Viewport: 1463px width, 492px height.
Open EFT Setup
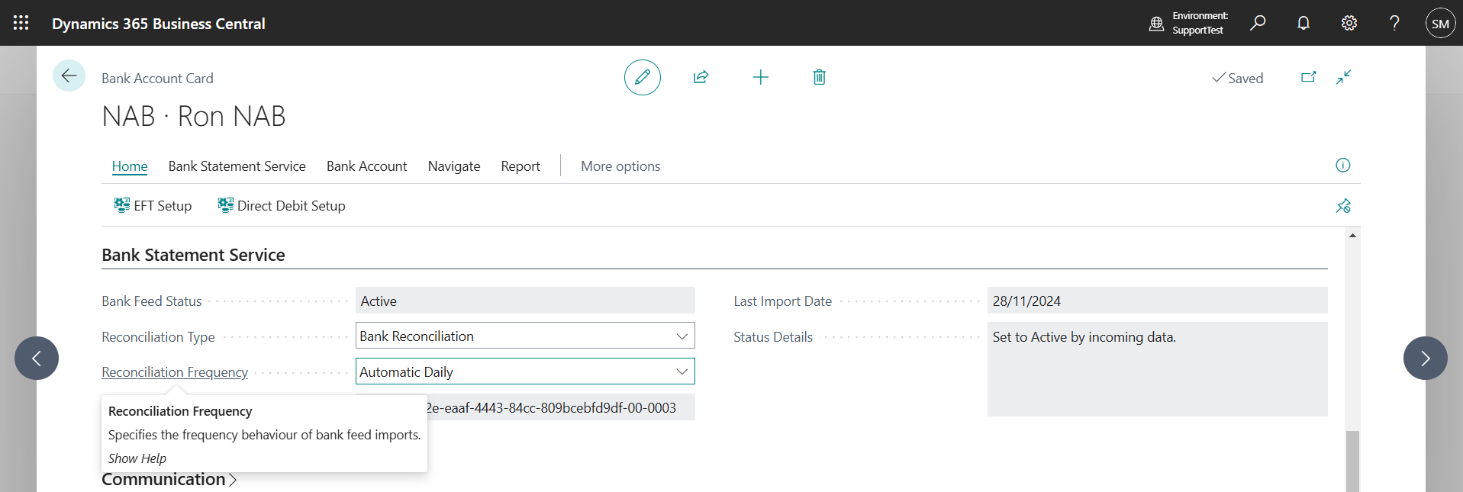pyautogui.click(x=153, y=206)
